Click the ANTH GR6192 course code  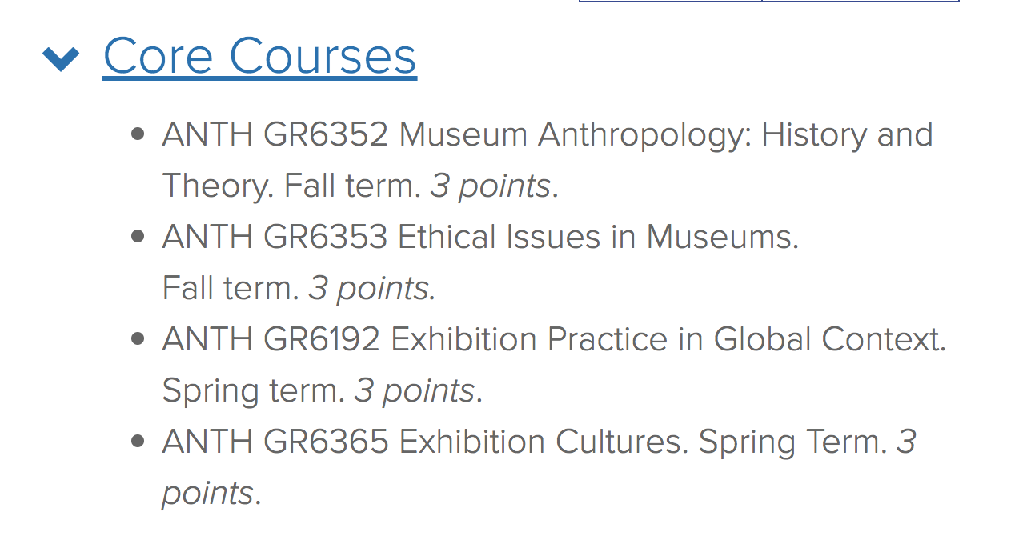(x=271, y=339)
